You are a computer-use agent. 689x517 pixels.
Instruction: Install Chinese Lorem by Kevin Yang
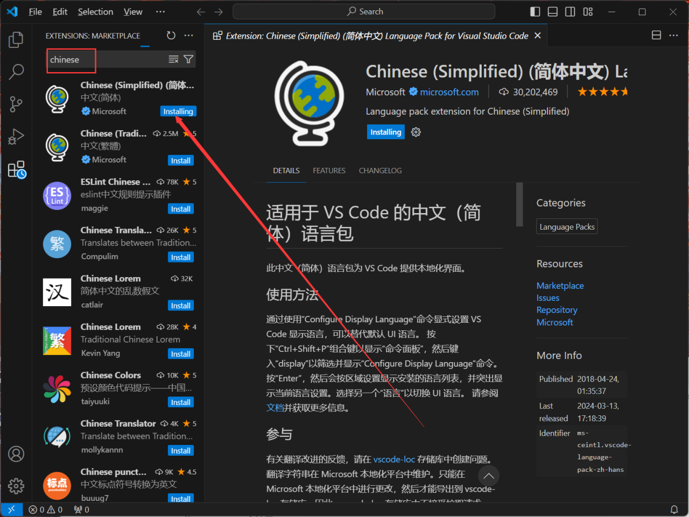tap(181, 354)
